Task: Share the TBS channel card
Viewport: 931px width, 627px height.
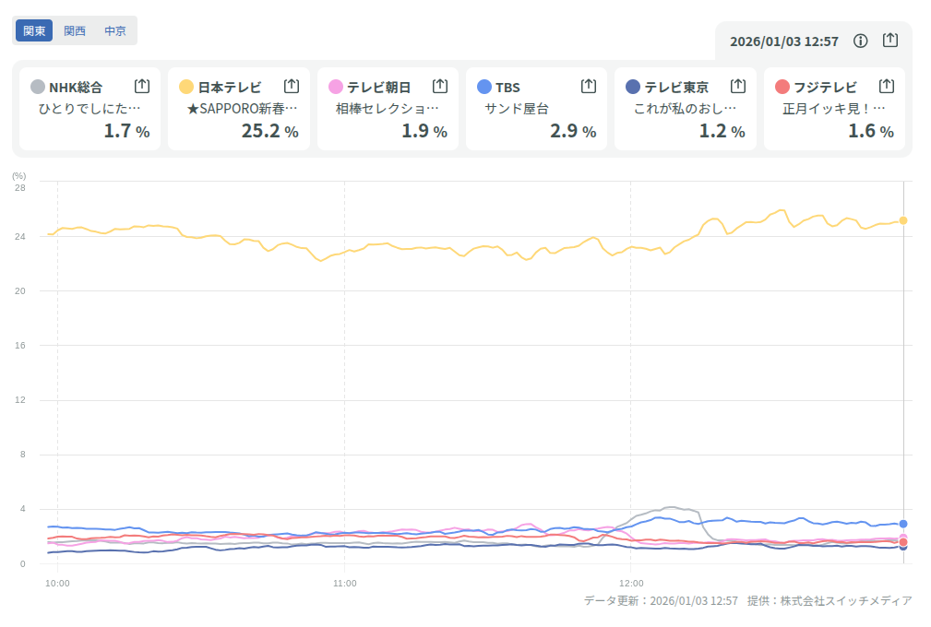Action: (x=589, y=86)
